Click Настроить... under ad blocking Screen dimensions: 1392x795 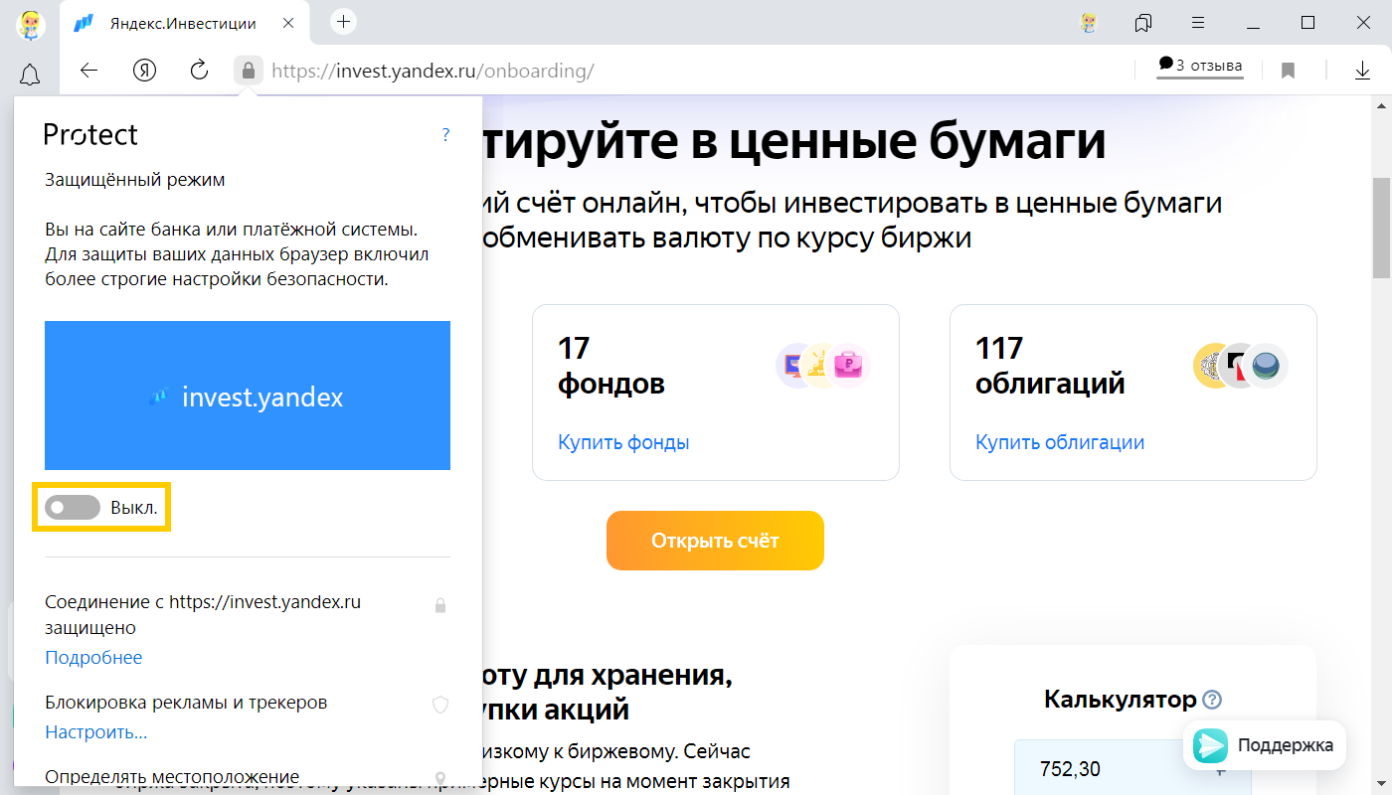tap(96, 732)
